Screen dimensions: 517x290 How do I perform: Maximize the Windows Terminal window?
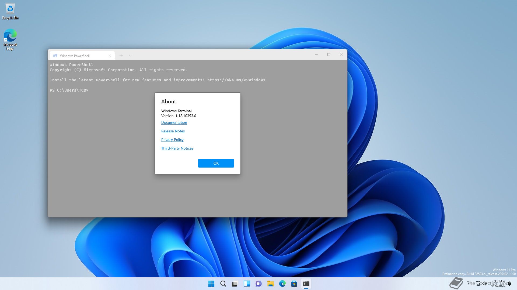pos(329,55)
